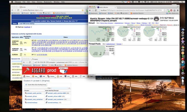Image resolution: width=187 pixels, height=112 pixels.
Task: Select the Clusters tab in Chrome
Action: (40, 59)
